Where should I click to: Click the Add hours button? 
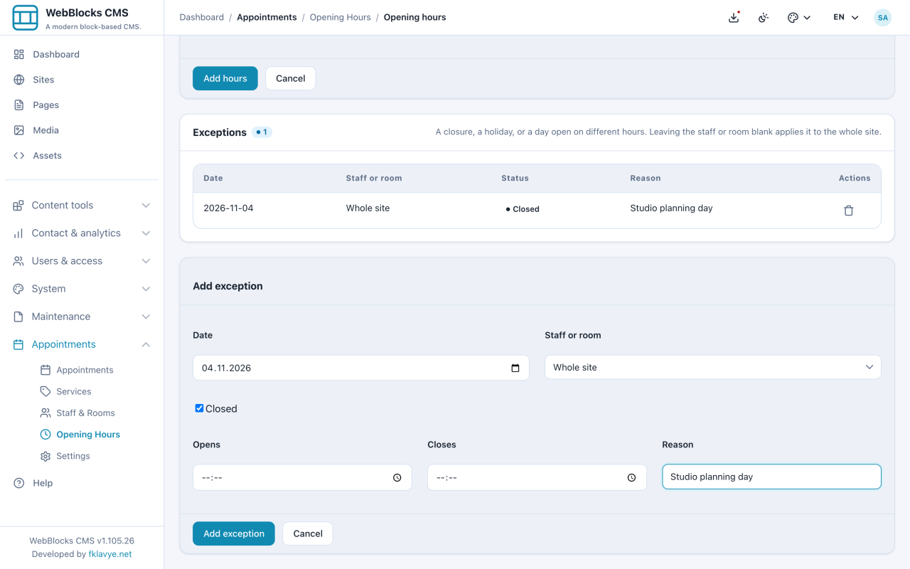coord(225,78)
